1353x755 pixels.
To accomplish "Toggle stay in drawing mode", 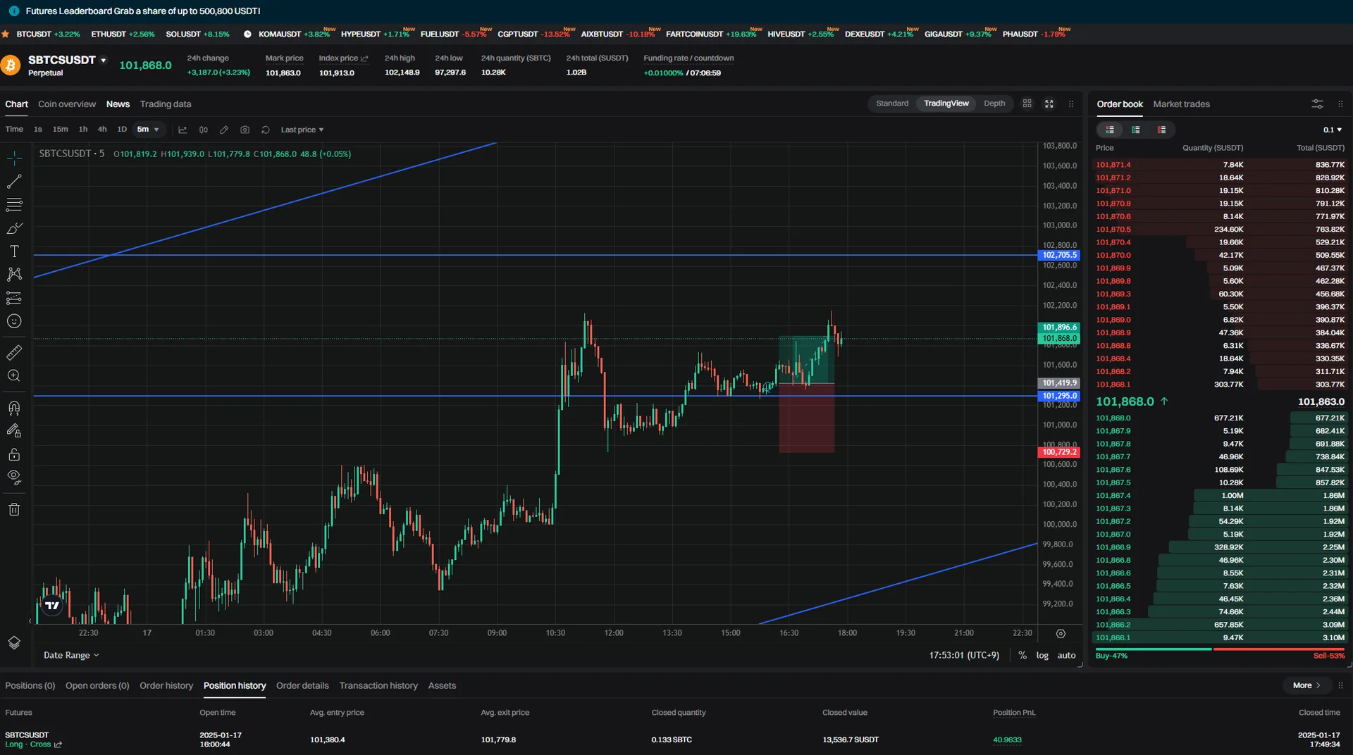I will [x=14, y=431].
